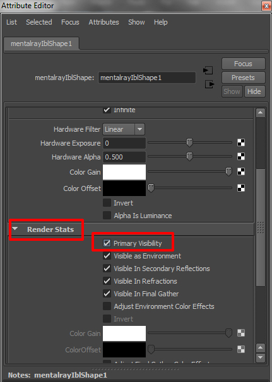This screenshot has width=272, height=382.
Task: Toggle Visible as Environment checkbox
Action: (107, 256)
